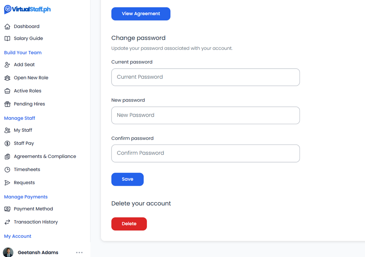Click the Salary Guide book icon
This screenshot has height=257, width=365.
(7, 39)
